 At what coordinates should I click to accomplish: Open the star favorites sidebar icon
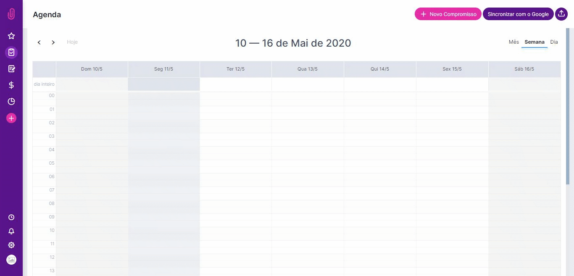[11, 36]
